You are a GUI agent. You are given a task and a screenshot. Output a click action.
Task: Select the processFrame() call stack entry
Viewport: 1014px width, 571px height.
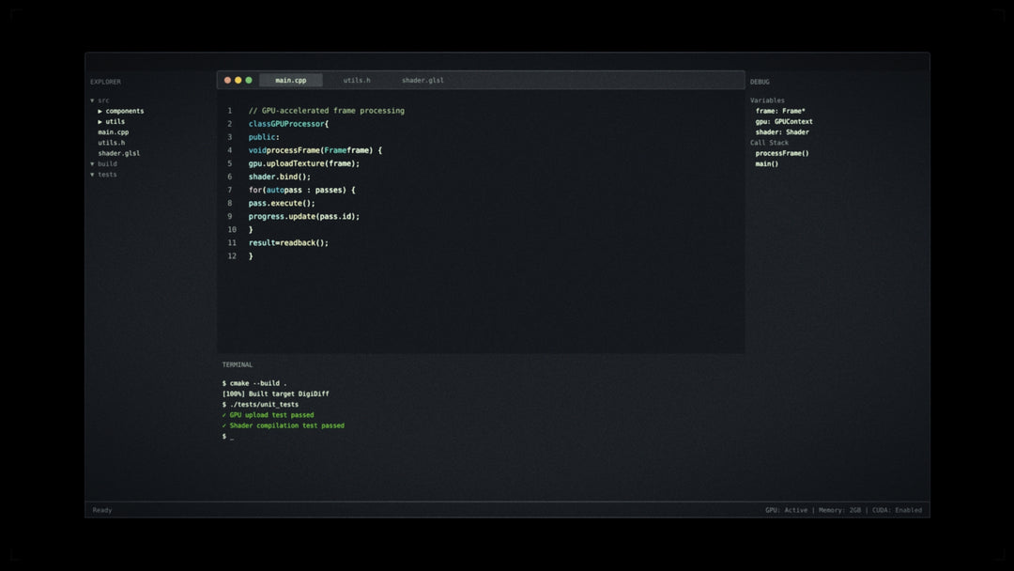pos(782,153)
